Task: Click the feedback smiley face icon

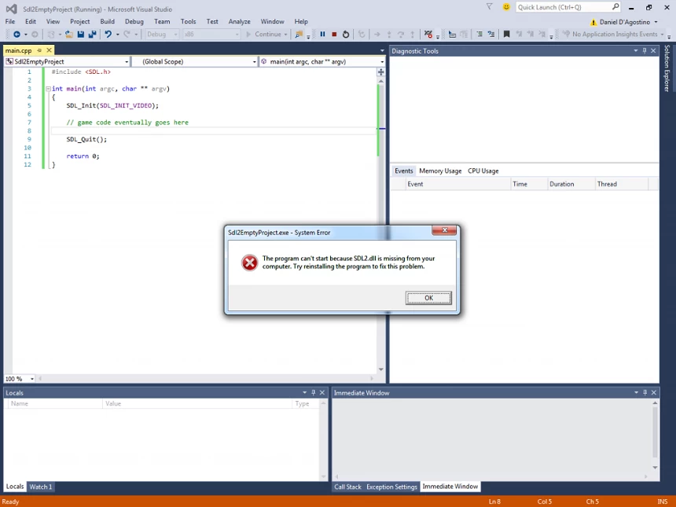Action: coord(506,7)
